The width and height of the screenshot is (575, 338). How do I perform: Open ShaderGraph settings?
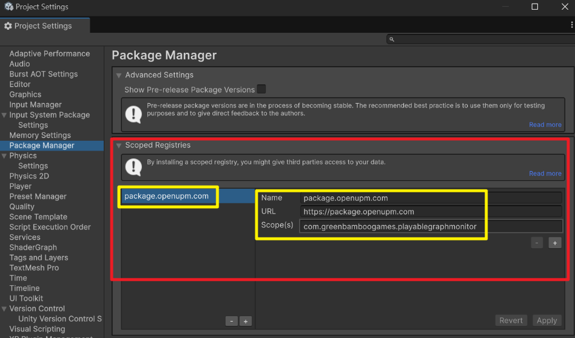click(33, 248)
